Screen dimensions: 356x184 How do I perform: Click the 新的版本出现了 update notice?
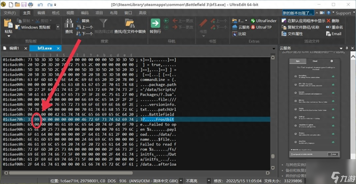coord(298,13)
